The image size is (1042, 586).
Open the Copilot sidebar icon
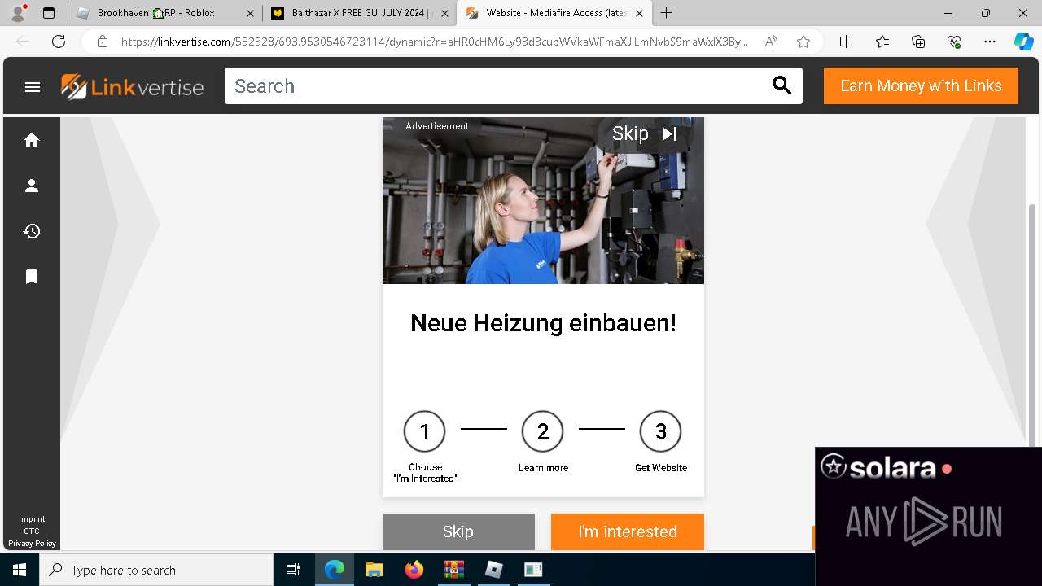click(x=1023, y=42)
